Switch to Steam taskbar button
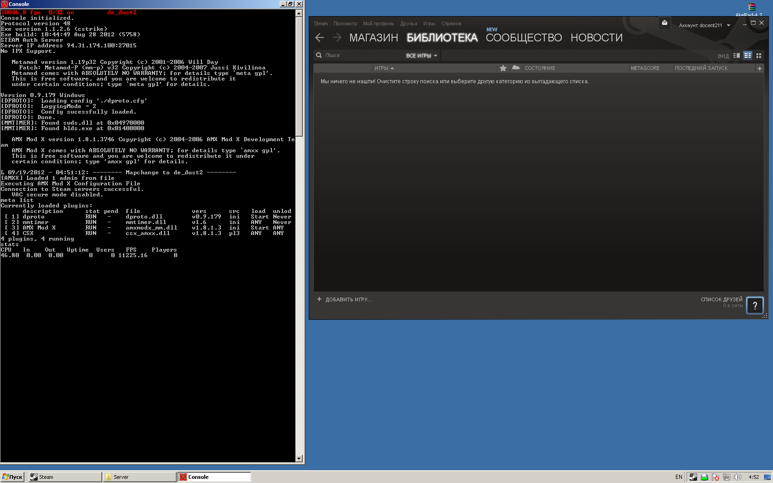This screenshot has width=773, height=483. click(x=65, y=477)
